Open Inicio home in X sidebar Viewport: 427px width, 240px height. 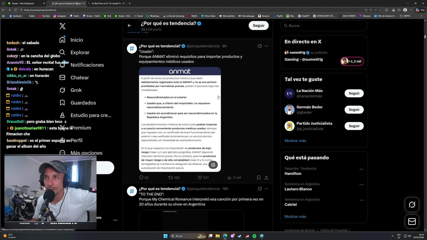[x=71, y=40]
